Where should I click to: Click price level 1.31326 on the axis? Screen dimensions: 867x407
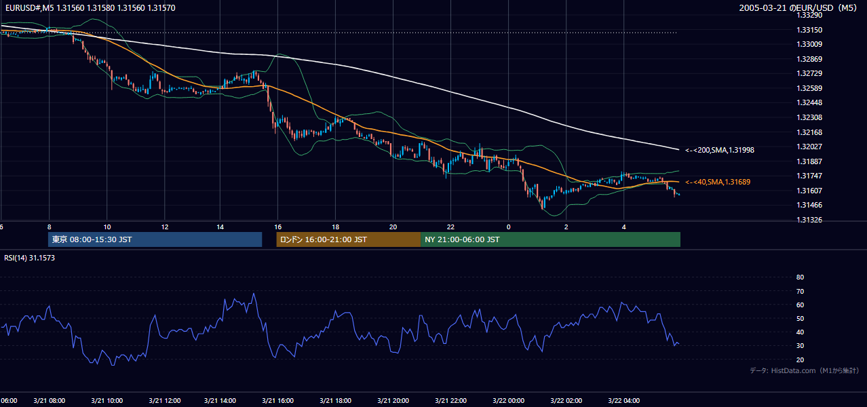(809, 220)
